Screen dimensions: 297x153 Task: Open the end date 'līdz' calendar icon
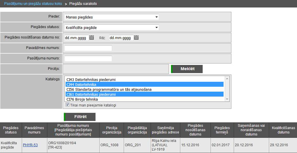tap(136, 38)
